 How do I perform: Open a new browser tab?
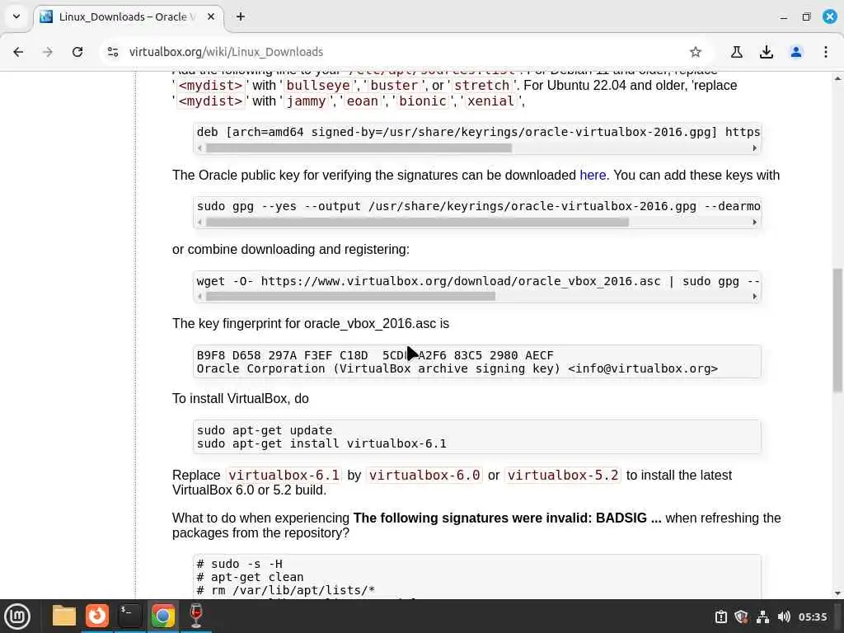tap(241, 16)
